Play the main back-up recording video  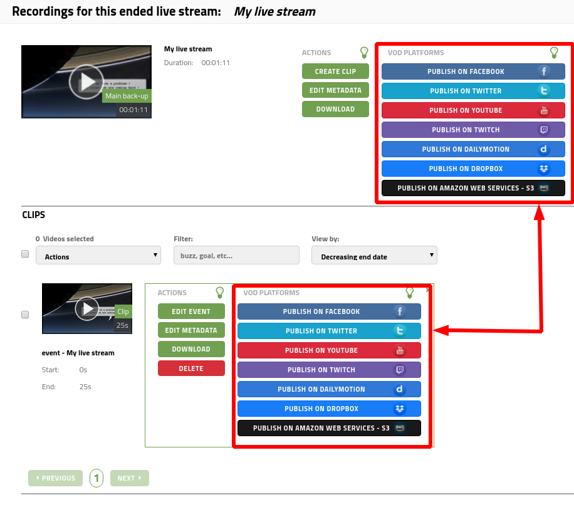tap(86, 81)
